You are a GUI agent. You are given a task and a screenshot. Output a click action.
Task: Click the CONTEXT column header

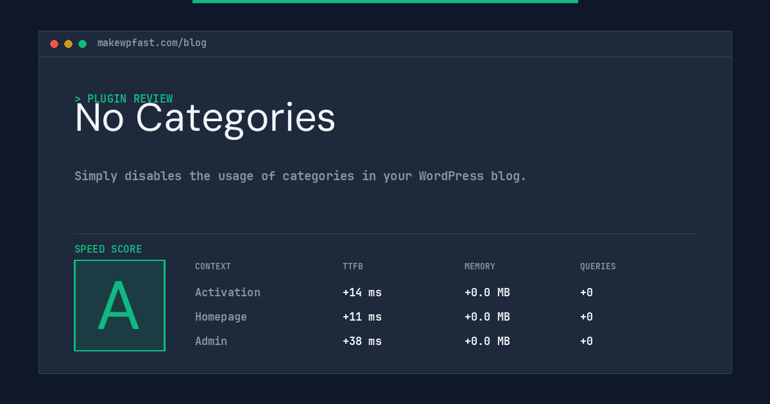[x=213, y=266]
